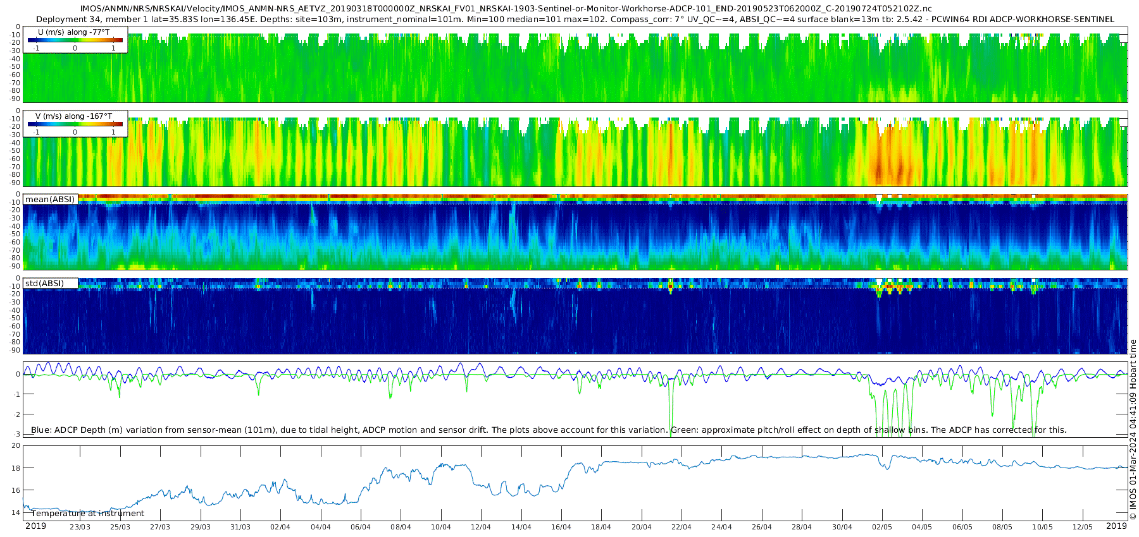This screenshot has width=1139, height=537.
Task: Click the U velocity colorbar legend
Action: coord(75,40)
